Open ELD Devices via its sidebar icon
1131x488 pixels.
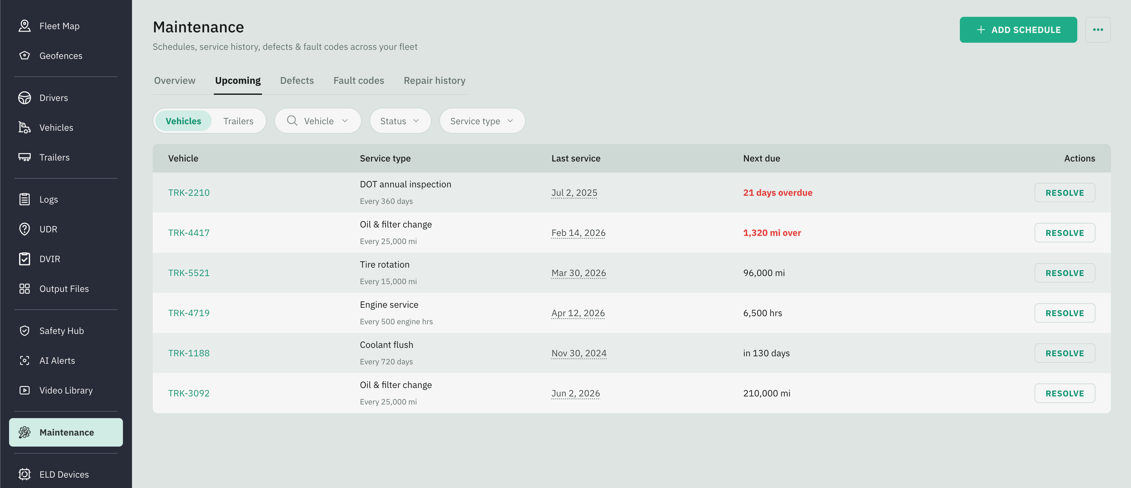point(25,474)
